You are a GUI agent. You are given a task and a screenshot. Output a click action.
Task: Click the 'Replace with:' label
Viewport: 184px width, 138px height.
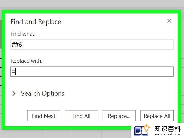click(x=27, y=61)
